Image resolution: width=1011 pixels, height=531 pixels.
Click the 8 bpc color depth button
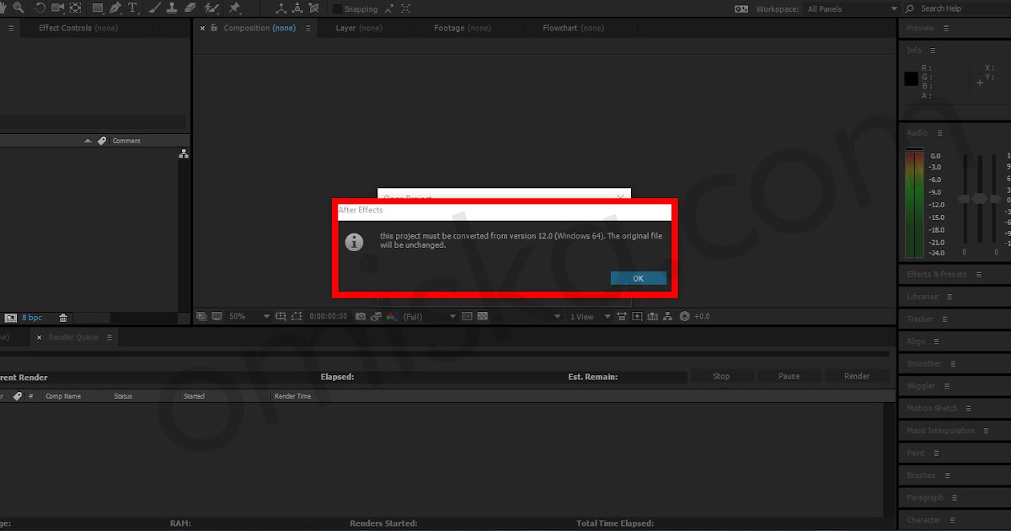[x=32, y=318]
